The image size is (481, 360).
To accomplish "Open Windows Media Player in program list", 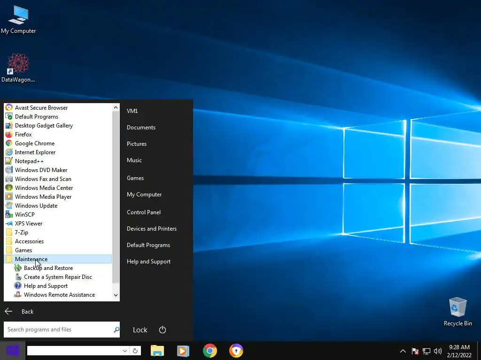I will tap(58, 196).
